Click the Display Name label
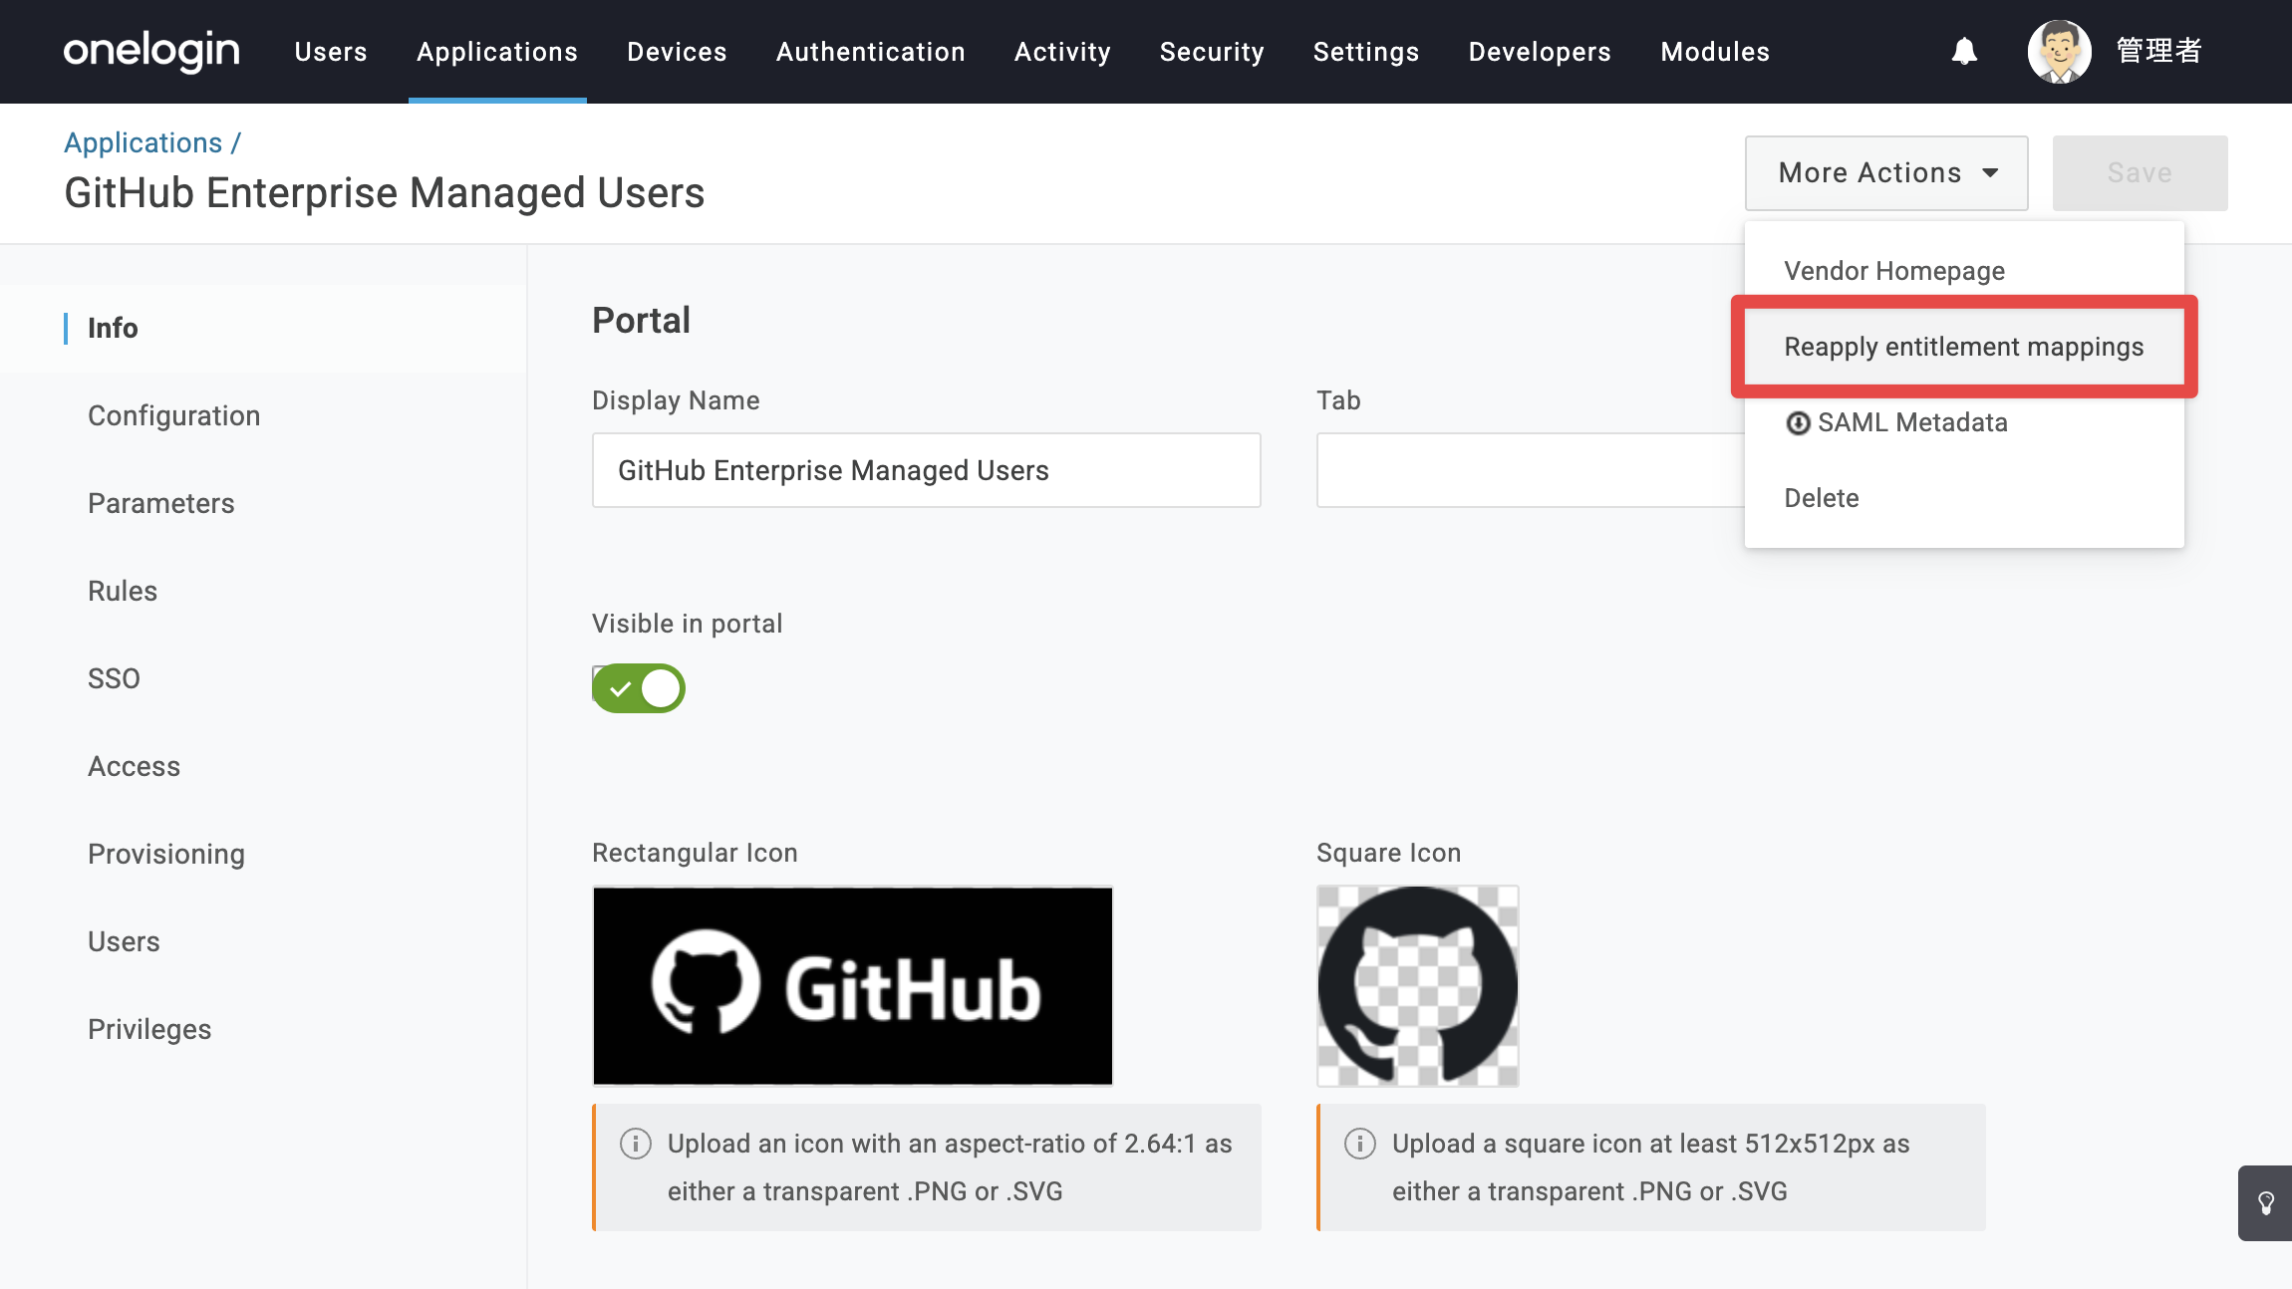This screenshot has width=2292, height=1289. (x=676, y=400)
